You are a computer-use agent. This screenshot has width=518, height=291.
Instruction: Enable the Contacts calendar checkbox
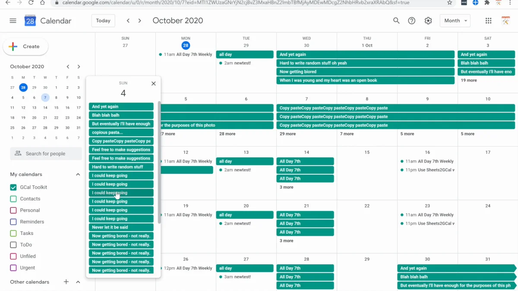[13, 199]
